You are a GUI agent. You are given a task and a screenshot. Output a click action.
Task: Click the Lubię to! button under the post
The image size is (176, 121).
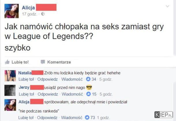[x=17, y=62]
